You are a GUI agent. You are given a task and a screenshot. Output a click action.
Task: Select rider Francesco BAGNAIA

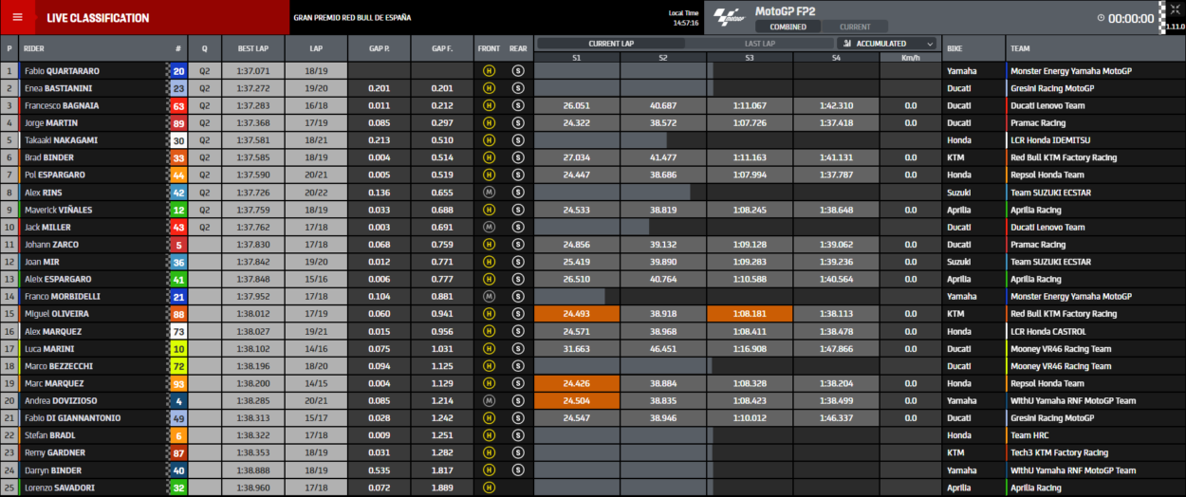pyautogui.click(x=62, y=105)
